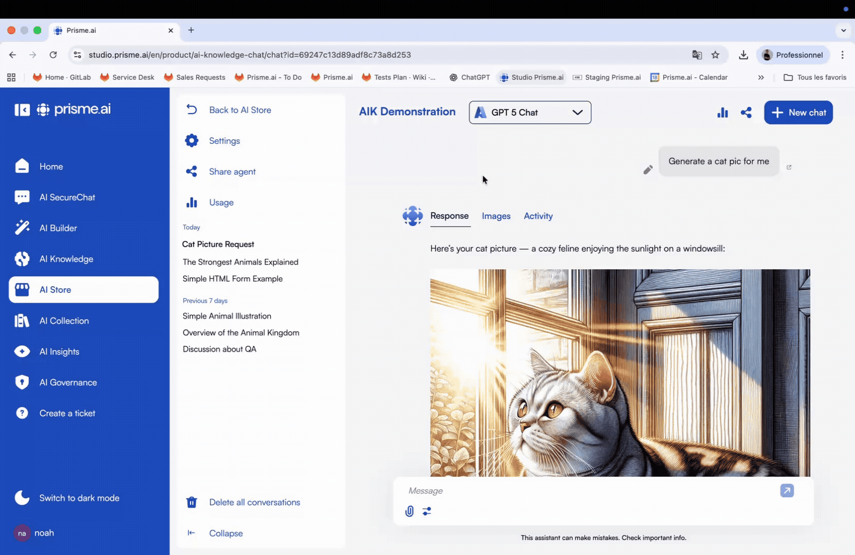
Task: Create a ticket from sidebar
Action: 85,413
